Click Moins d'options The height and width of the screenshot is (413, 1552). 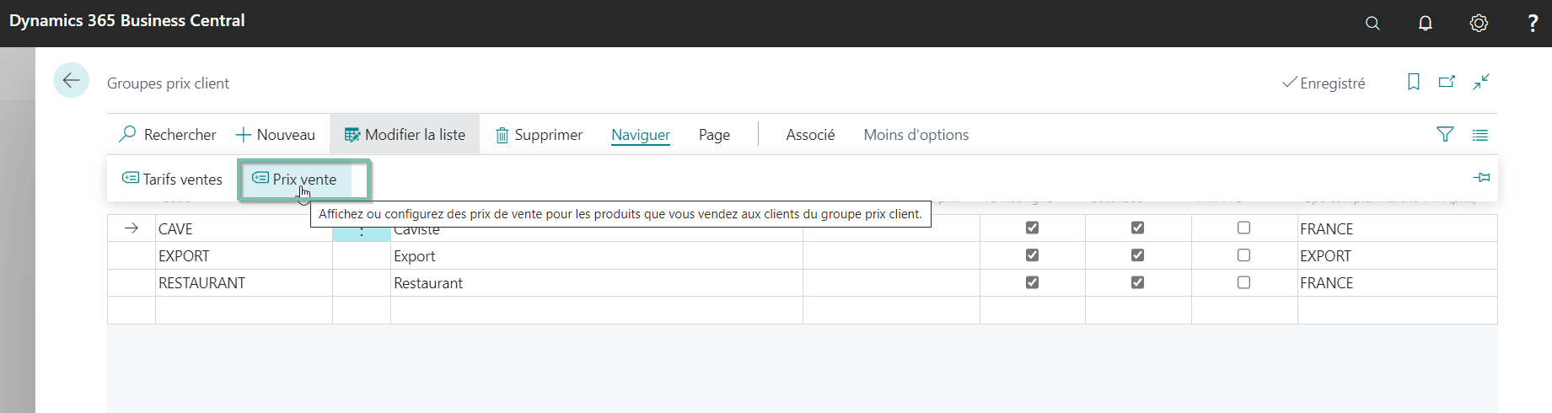point(916,135)
